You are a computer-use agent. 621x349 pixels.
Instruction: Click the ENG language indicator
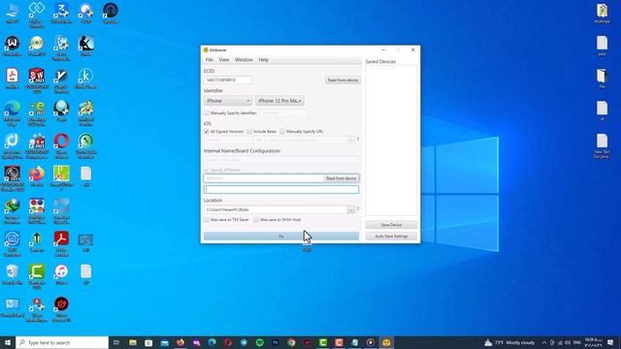pyautogui.click(x=577, y=342)
